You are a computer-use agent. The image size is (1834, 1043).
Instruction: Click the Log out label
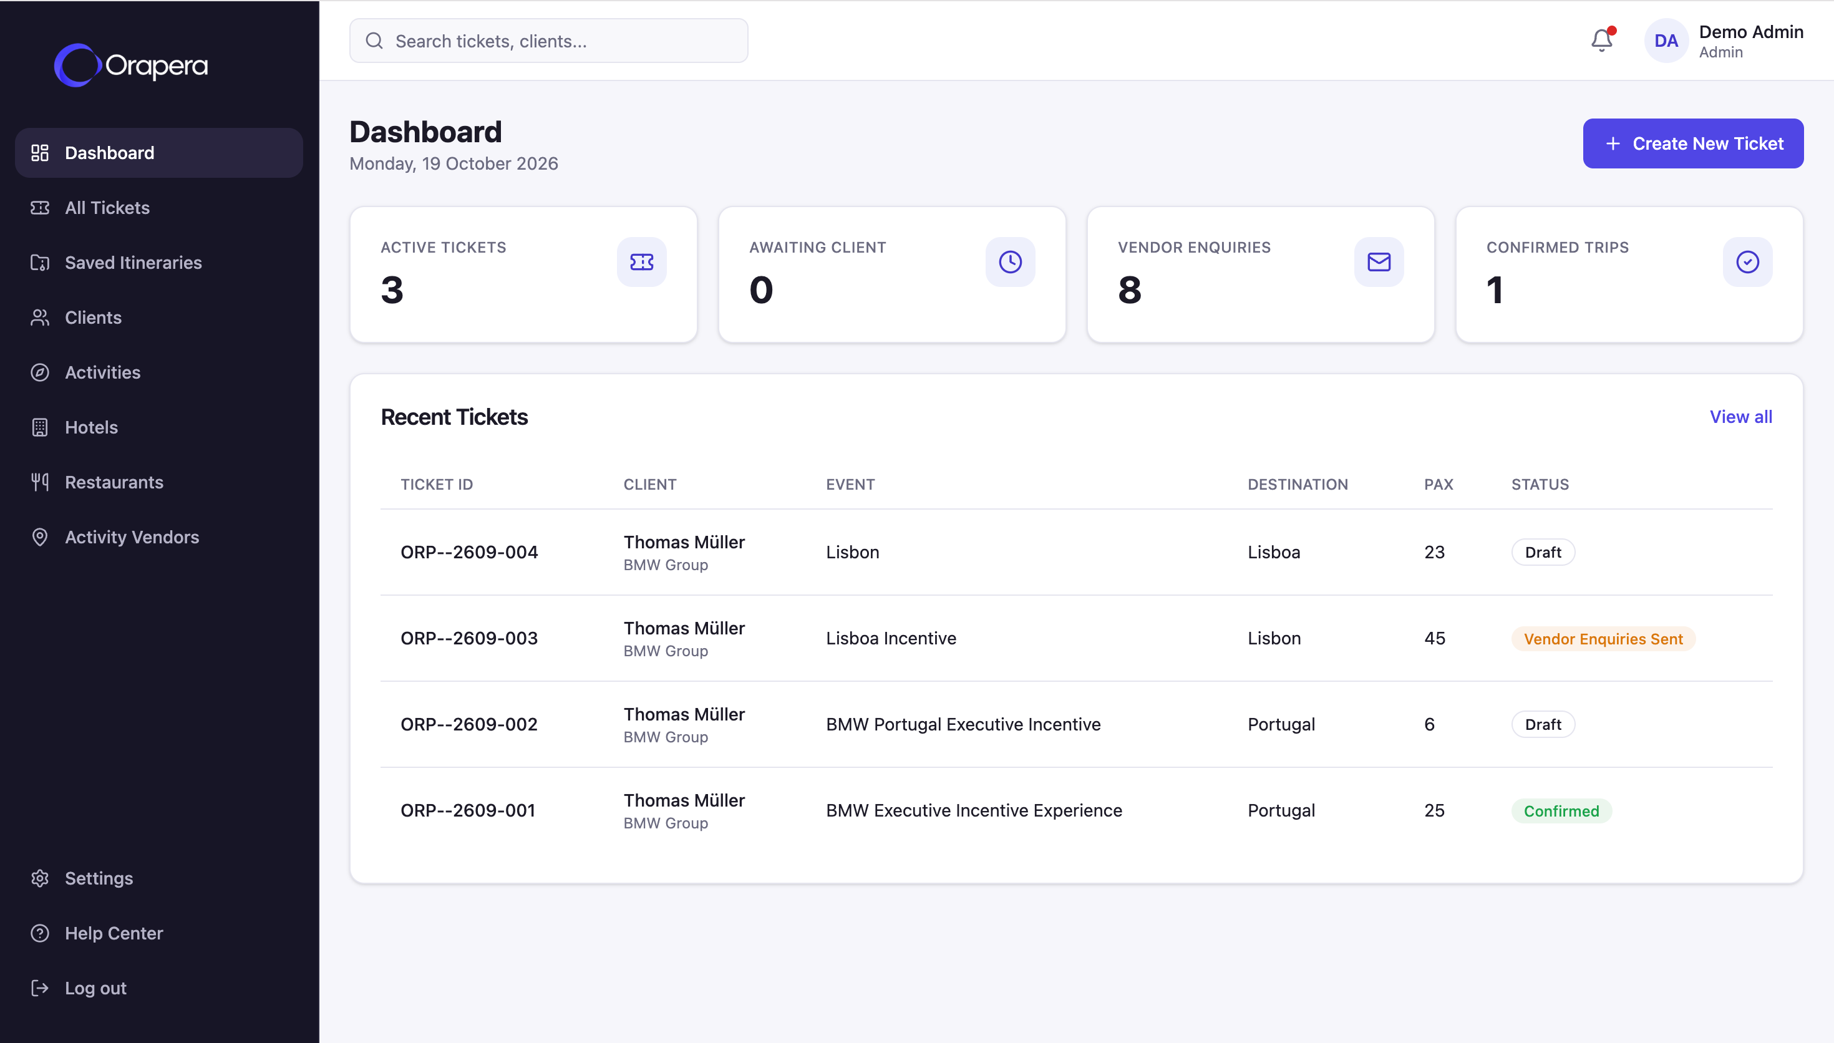tap(95, 989)
